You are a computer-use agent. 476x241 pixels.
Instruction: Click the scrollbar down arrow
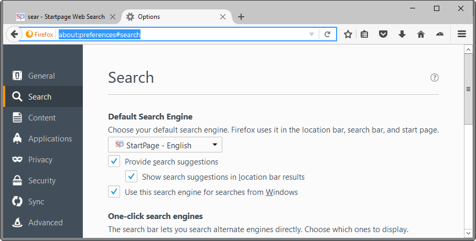tap(468, 233)
